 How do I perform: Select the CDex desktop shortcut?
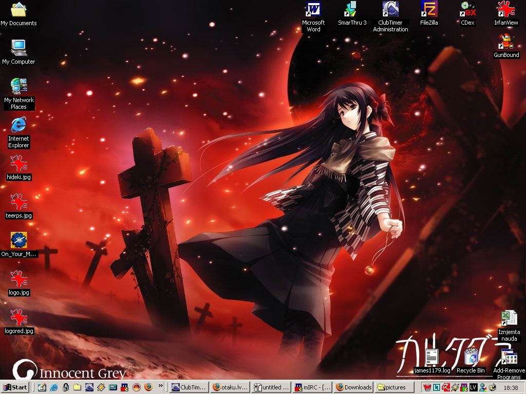pos(467,14)
